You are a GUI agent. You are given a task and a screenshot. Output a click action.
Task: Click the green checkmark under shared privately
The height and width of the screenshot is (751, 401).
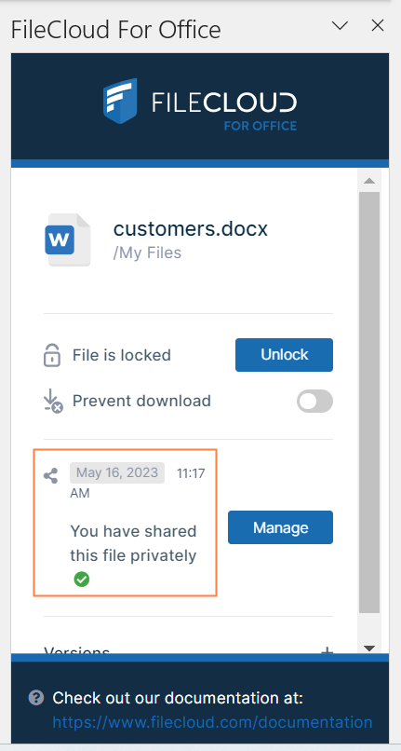pos(81,580)
